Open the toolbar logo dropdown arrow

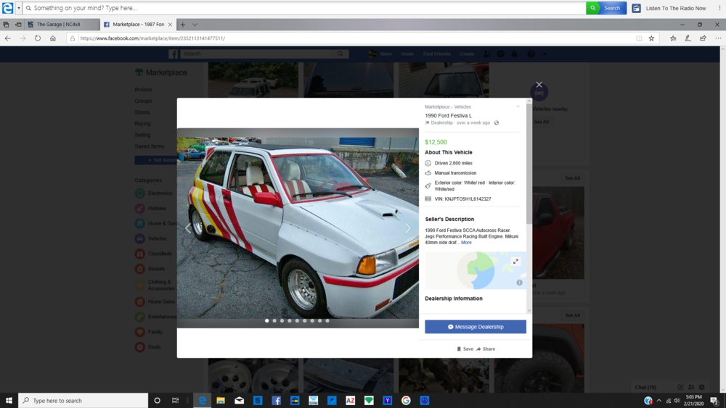[x=19, y=8]
